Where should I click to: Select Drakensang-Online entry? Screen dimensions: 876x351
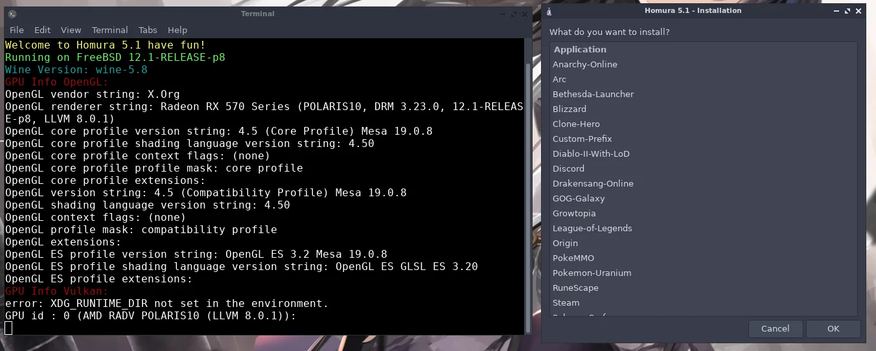point(704,183)
